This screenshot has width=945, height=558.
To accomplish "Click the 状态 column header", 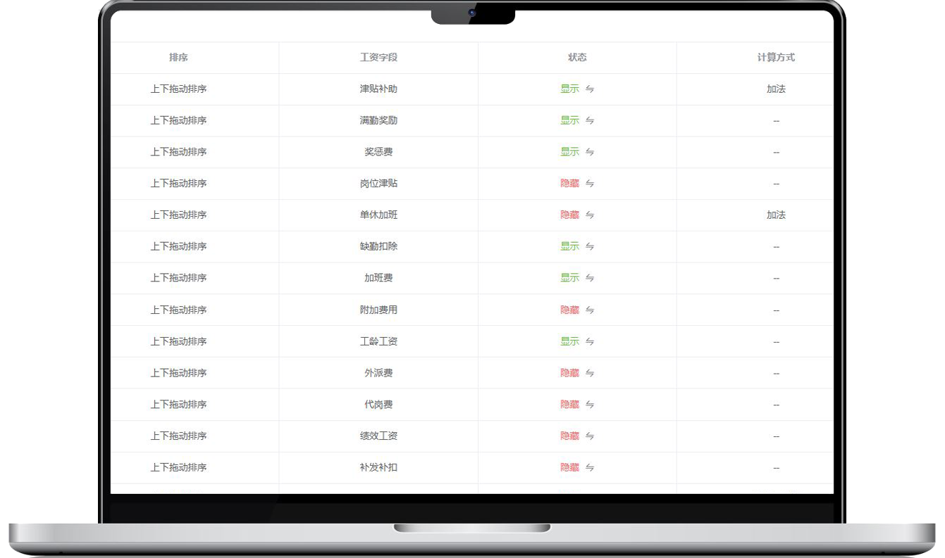I will coord(577,58).
